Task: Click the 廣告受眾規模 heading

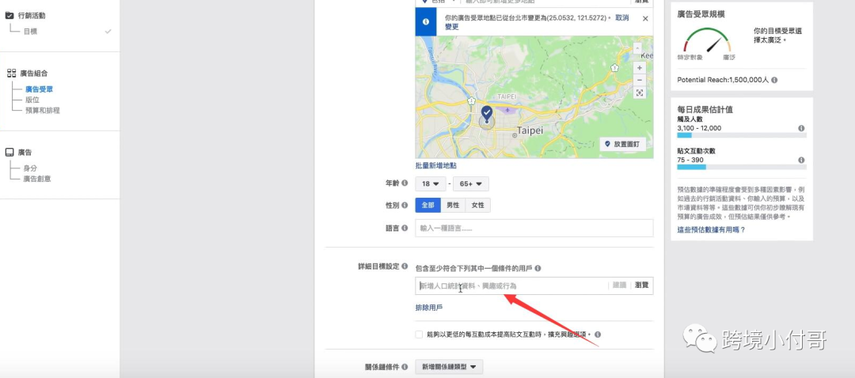Action: 701,14
